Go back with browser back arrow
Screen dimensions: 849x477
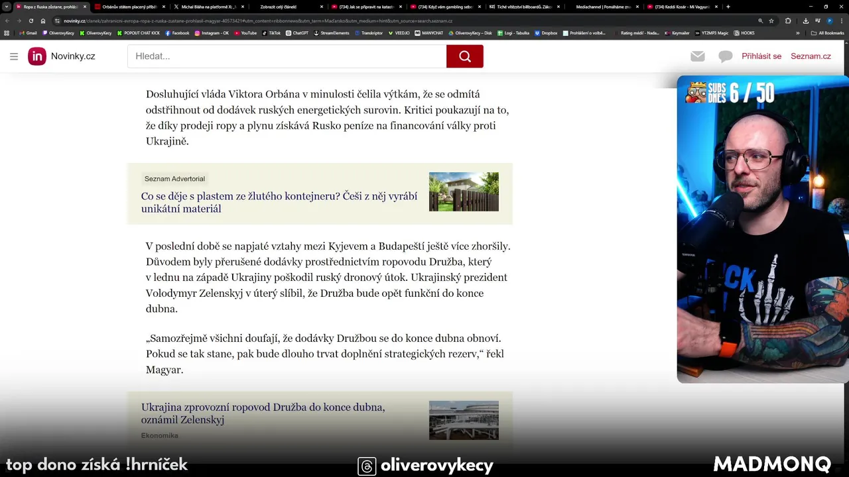(7, 21)
